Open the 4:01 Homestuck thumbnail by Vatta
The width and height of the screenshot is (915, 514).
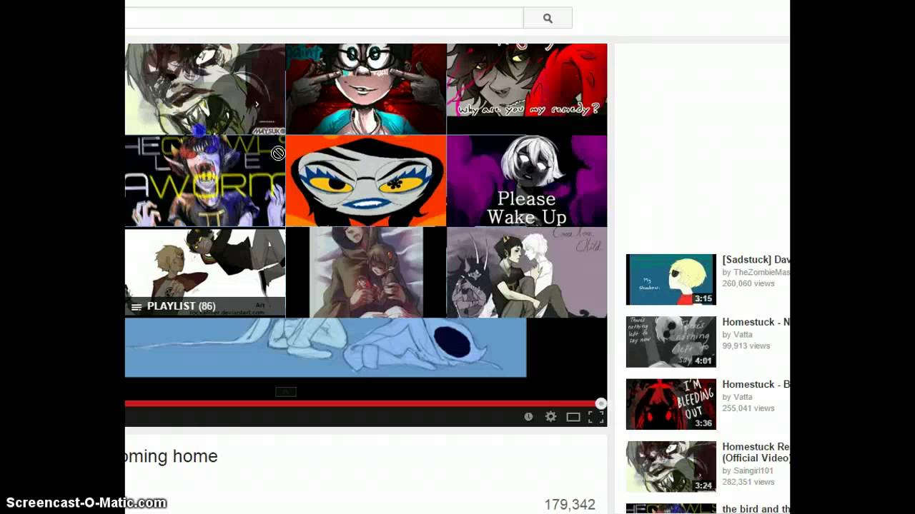(x=671, y=342)
